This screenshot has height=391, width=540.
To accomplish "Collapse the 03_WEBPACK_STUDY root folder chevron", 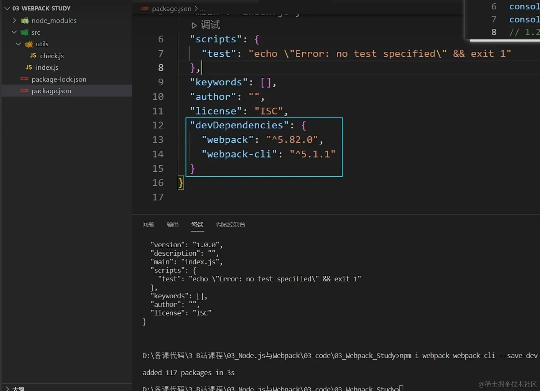I will (7, 8).
